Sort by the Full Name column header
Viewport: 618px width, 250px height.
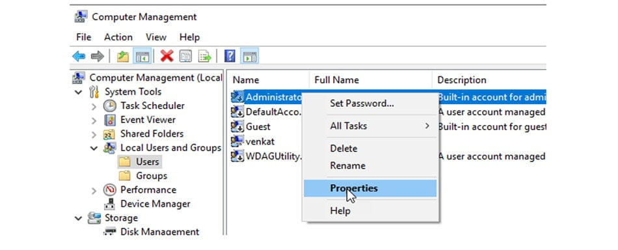click(370, 80)
